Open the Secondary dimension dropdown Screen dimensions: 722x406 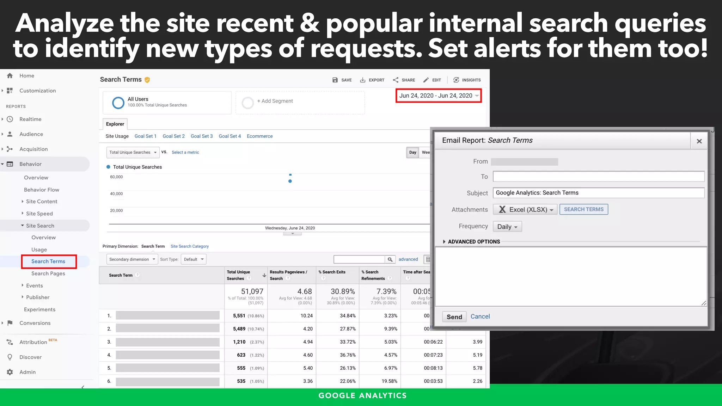(x=132, y=259)
